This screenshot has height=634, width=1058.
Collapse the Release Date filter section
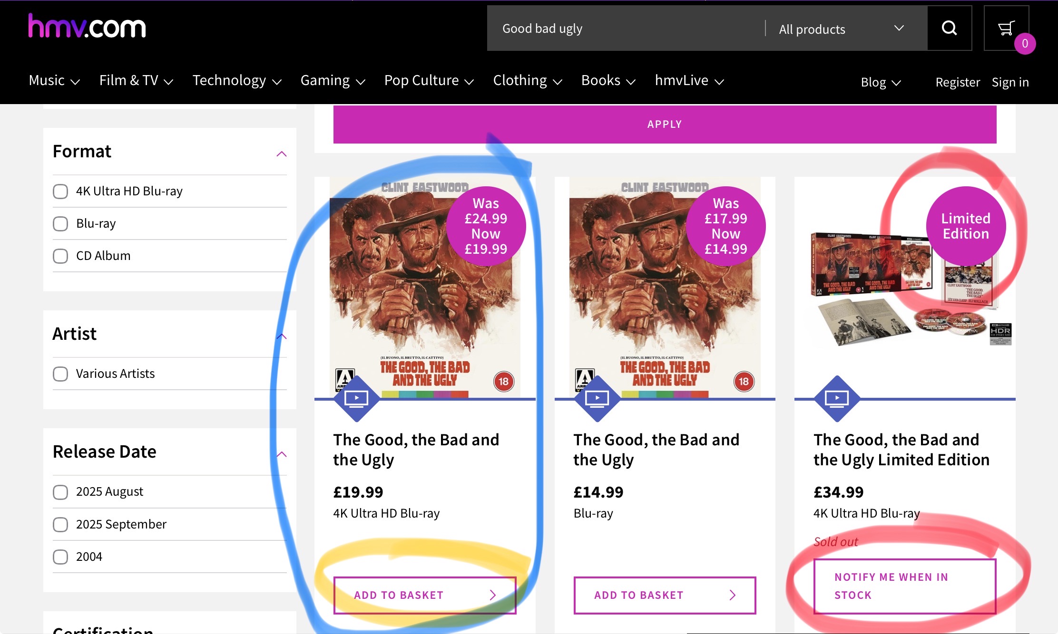(282, 454)
